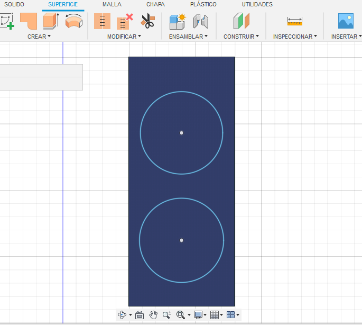This screenshot has width=362, height=325.
Task: Click the lower circle's center point
Action: 181,240
